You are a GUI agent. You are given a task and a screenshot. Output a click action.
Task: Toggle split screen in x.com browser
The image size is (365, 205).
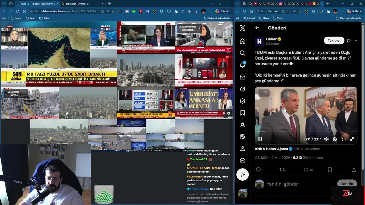[x=321, y=11]
